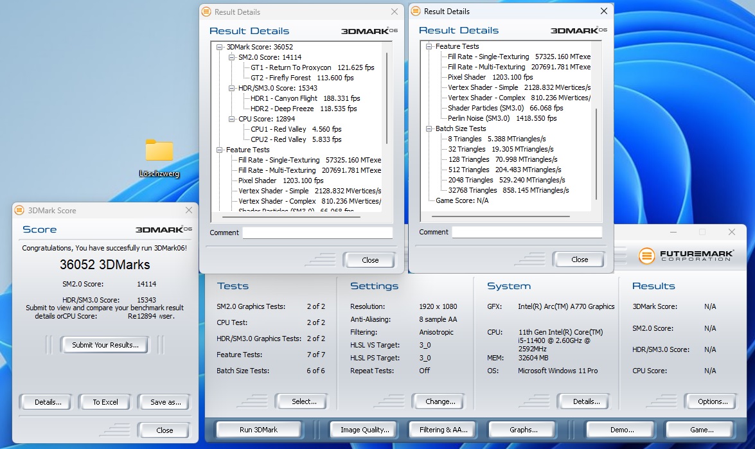
Task: Select CPU2 - Red Valley row
Action: tap(296, 139)
